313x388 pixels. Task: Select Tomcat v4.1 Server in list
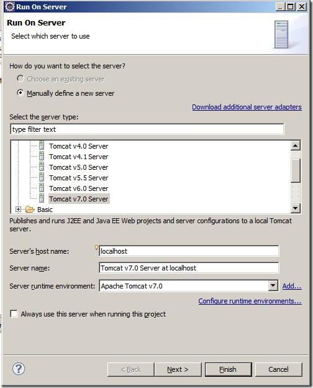point(79,157)
